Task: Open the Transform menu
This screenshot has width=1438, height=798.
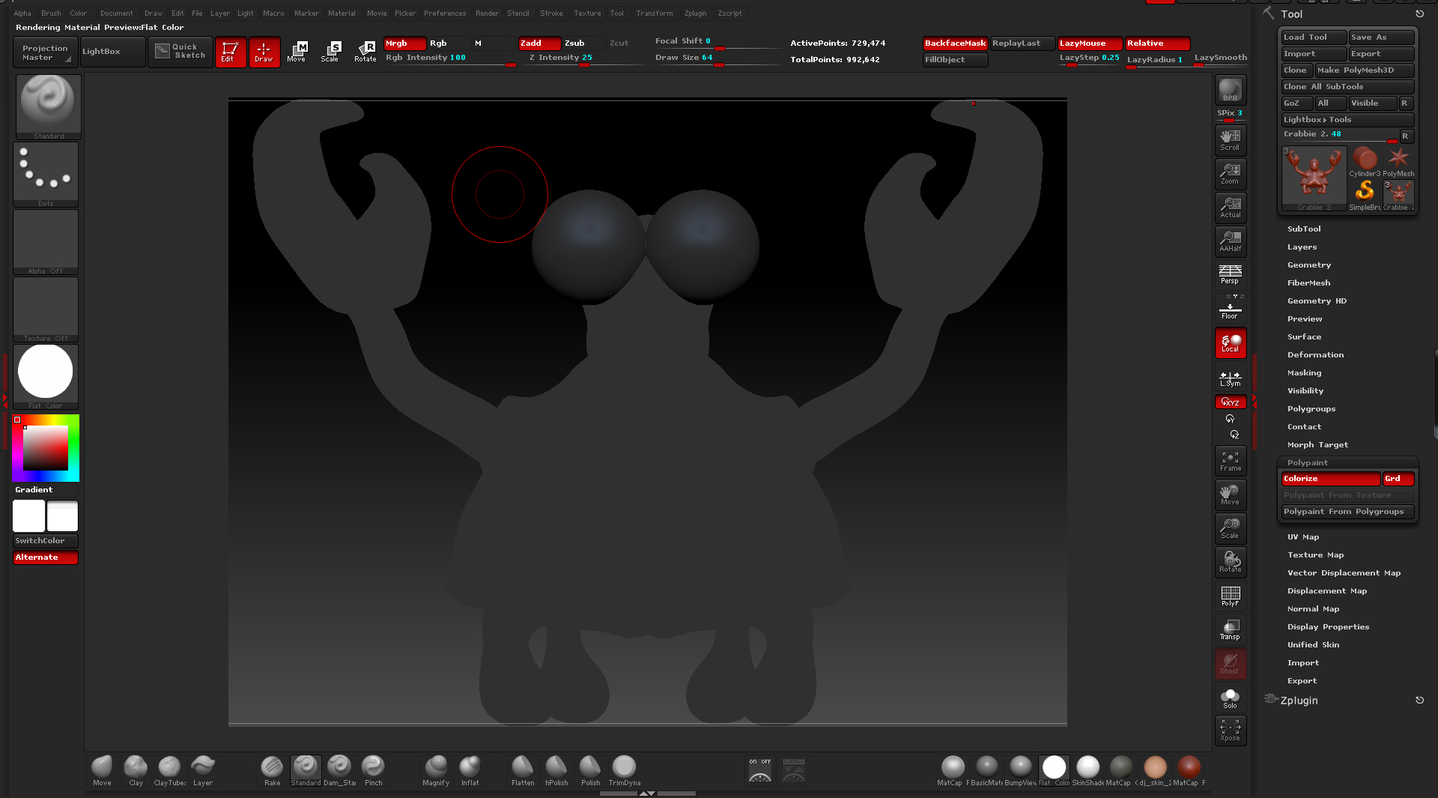Action: (654, 13)
